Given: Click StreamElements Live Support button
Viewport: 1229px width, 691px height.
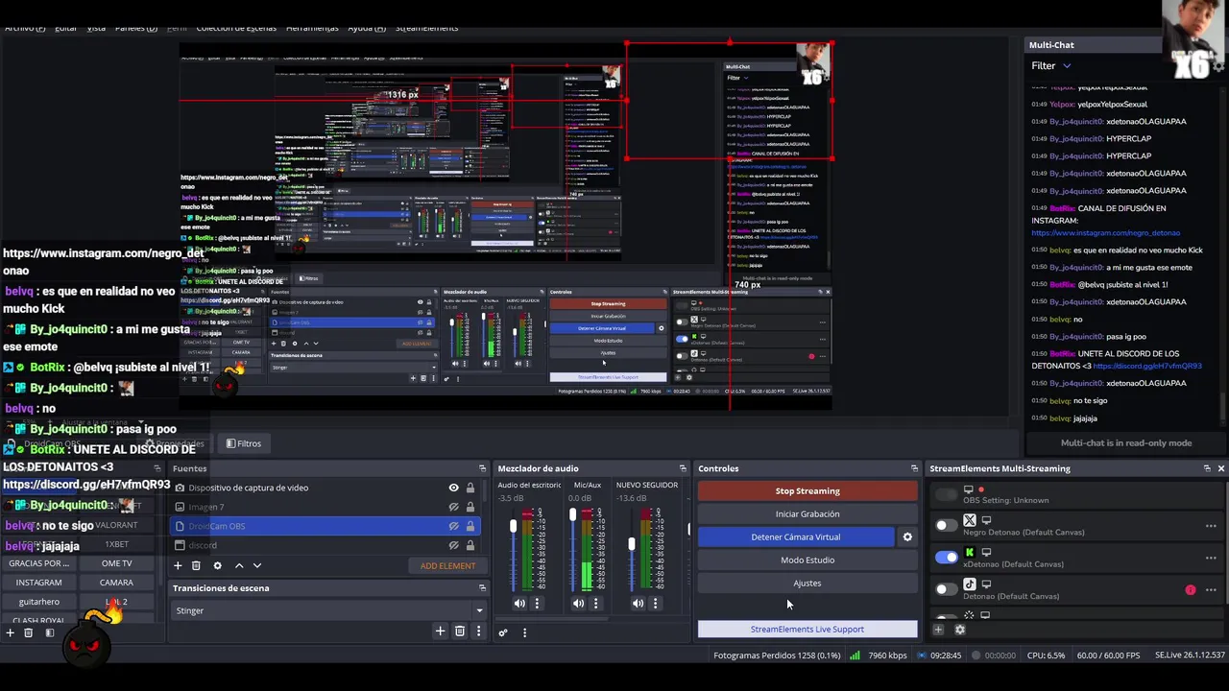Looking at the screenshot, I should [x=807, y=630].
